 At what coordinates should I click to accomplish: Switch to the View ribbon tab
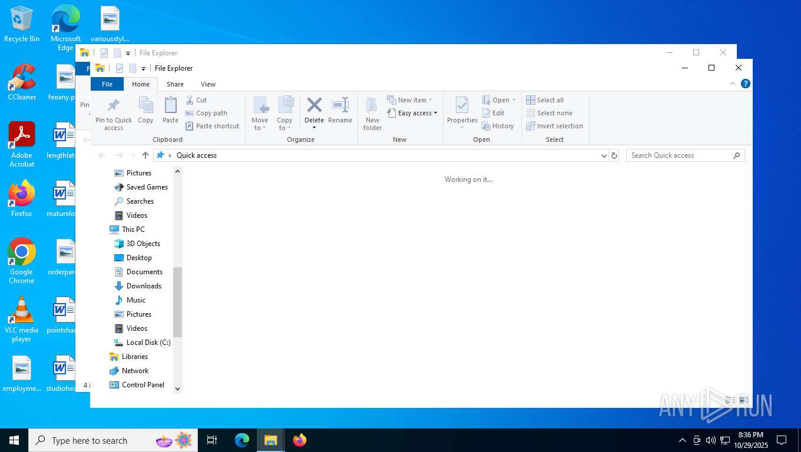click(208, 84)
